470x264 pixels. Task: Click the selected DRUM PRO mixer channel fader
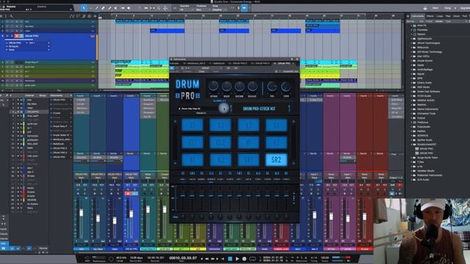click(131, 213)
